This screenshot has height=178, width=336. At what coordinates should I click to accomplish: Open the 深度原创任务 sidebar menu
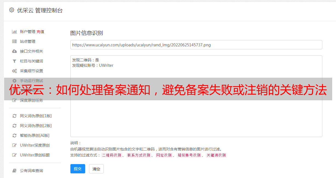click(x=31, y=100)
